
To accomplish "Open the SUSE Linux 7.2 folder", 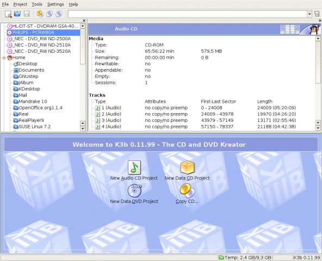I will pos(32,127).
